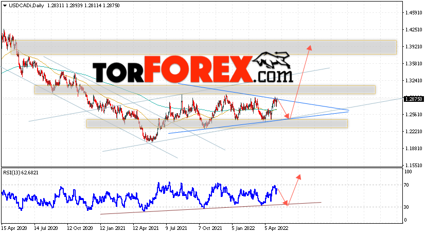Viewport: 426px width, 234px height.
Task: Select the RSI(13) 62.6821 indicator label
Action: click(x=21, y=172)
